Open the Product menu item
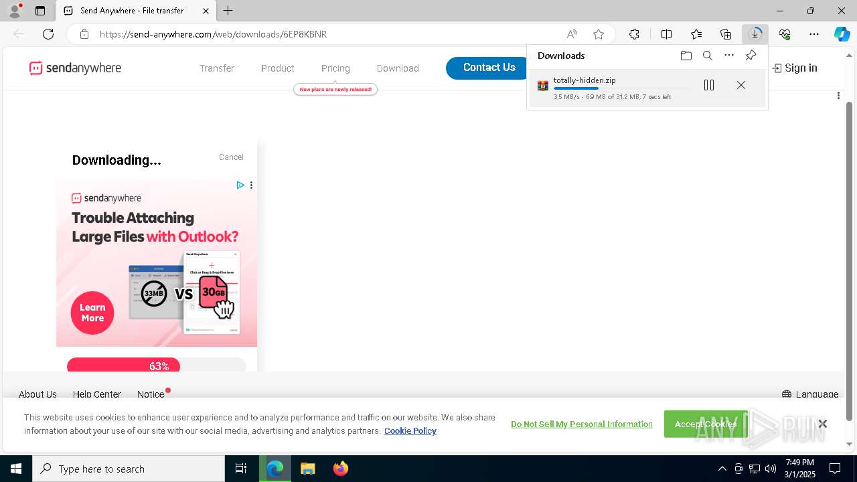Viewport: 857px width, 482px height. 278,68
